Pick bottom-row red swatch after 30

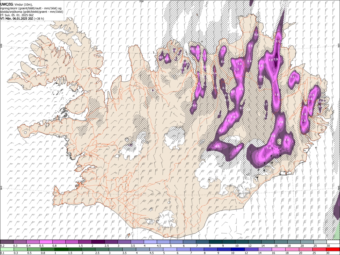click(333, 249)
